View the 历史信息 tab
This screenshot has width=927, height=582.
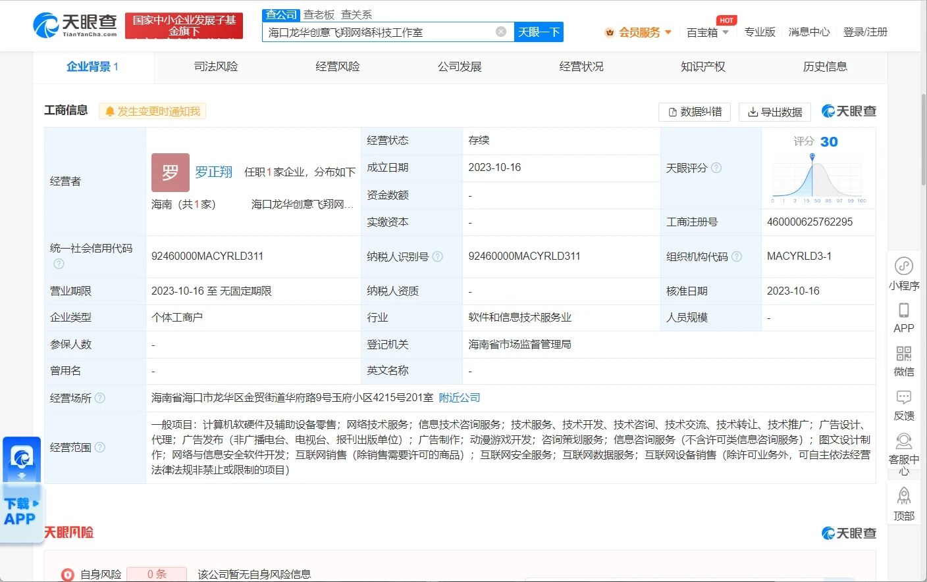point(825,66)
